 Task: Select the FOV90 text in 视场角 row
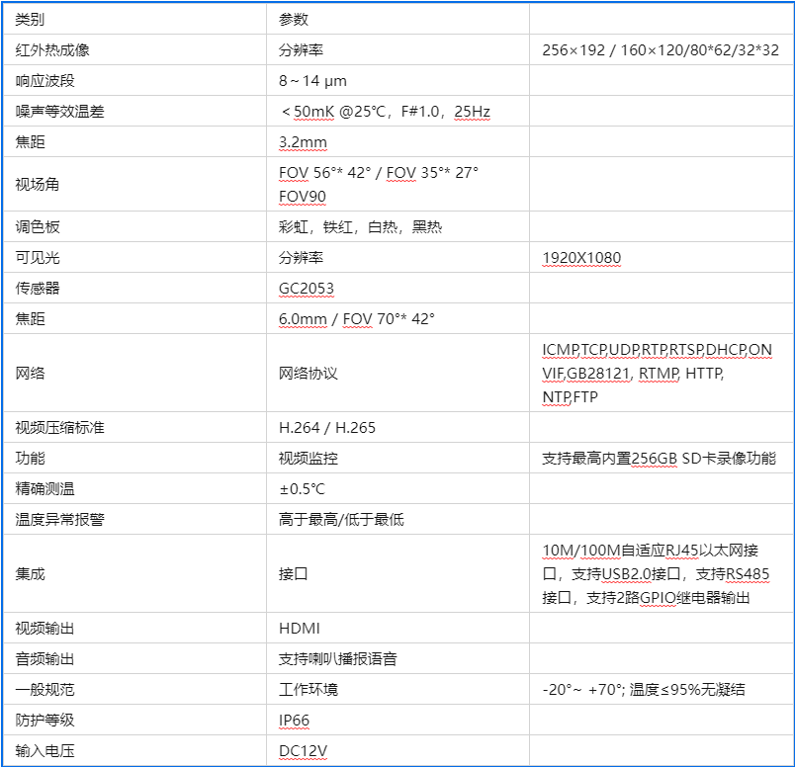pos(303,196)
